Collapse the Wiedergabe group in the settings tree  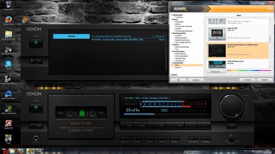tap(172, 15)
